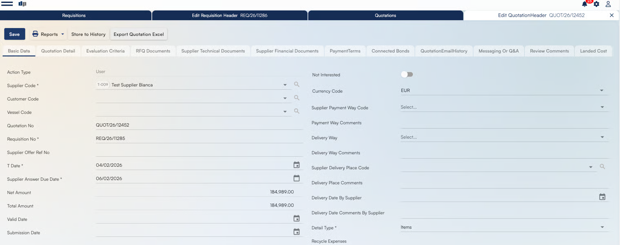The image size is (620, 245).
Task: Click the Supplier Code search magnifier
Action: [x=297, y=85]
